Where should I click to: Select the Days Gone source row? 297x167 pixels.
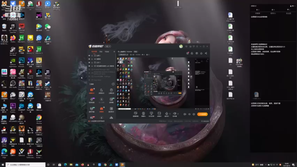pyautogui.click(x=101, y=80)
